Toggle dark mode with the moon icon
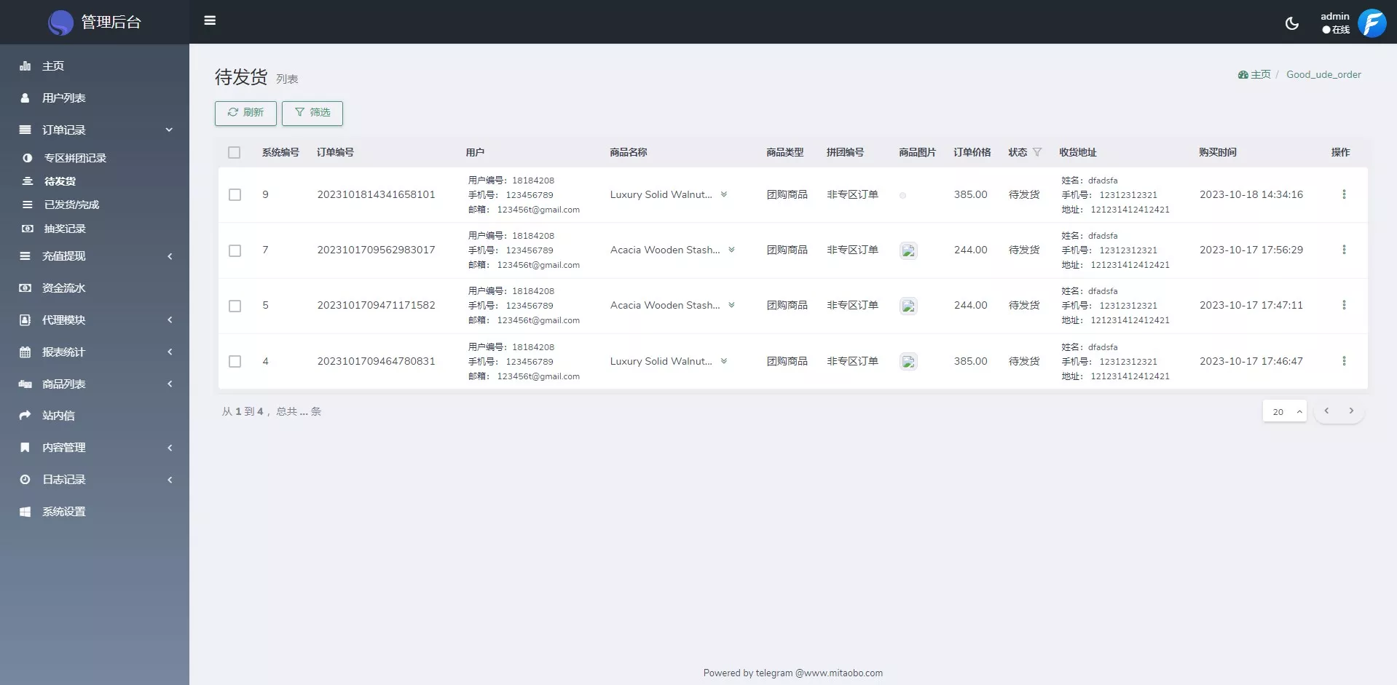Viewport: 1397px width, 685px height. point(1291,23)
